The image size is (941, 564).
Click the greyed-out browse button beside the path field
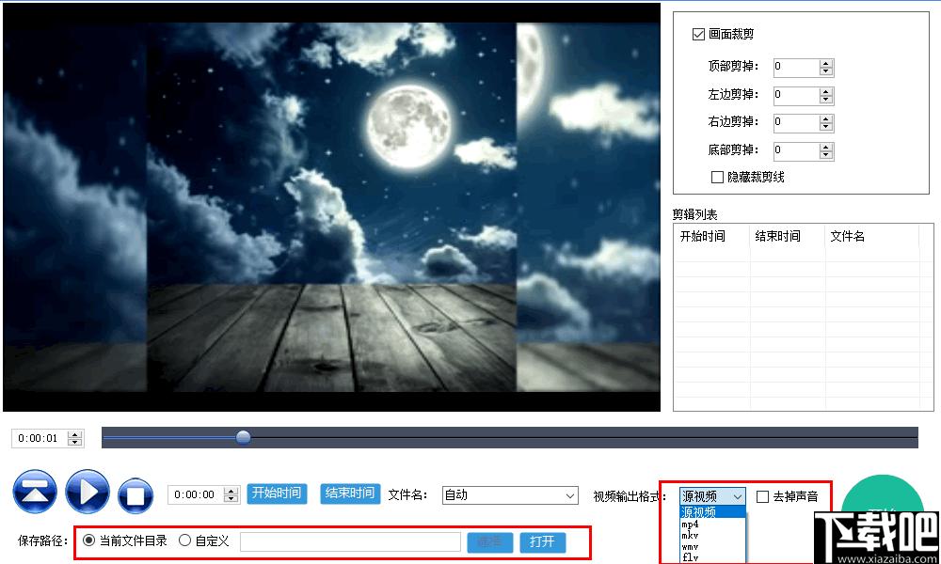tap(489, 541)
